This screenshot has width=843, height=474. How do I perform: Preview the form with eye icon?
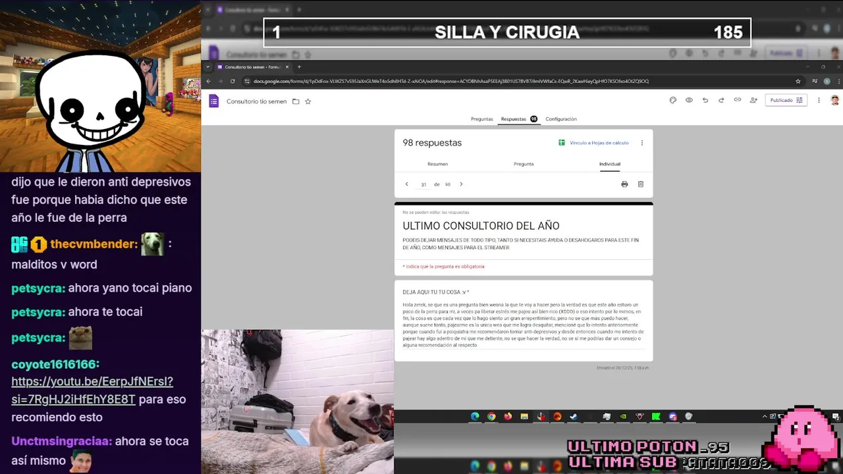pos(689,100)
